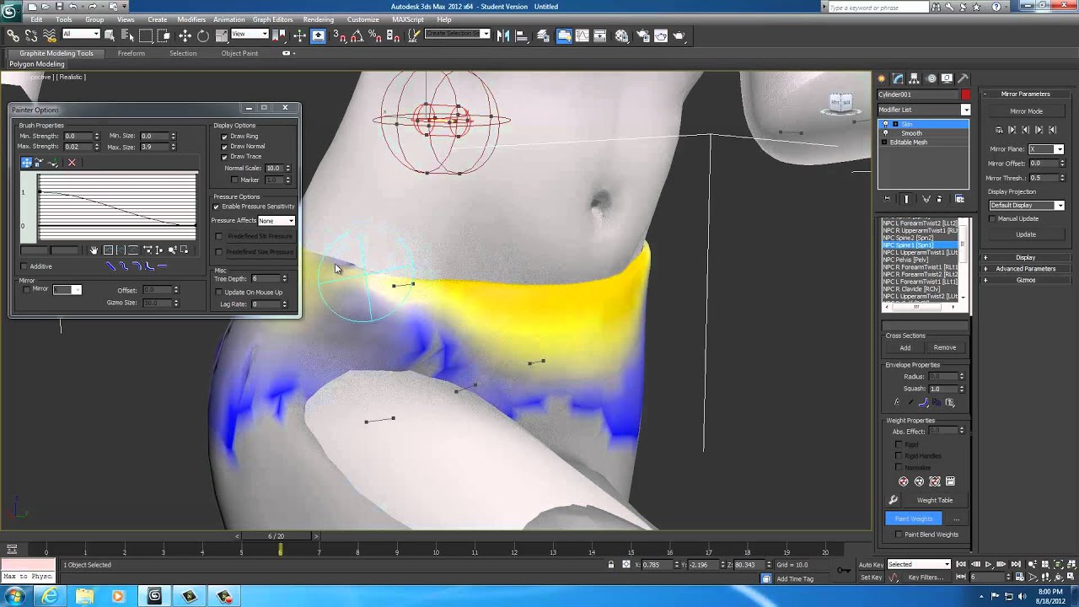The height and width of the screenshot is (607, 1079).
Task: Toggle Enable Pressure Sensitivity checkbox
Action: click(216, 207)
